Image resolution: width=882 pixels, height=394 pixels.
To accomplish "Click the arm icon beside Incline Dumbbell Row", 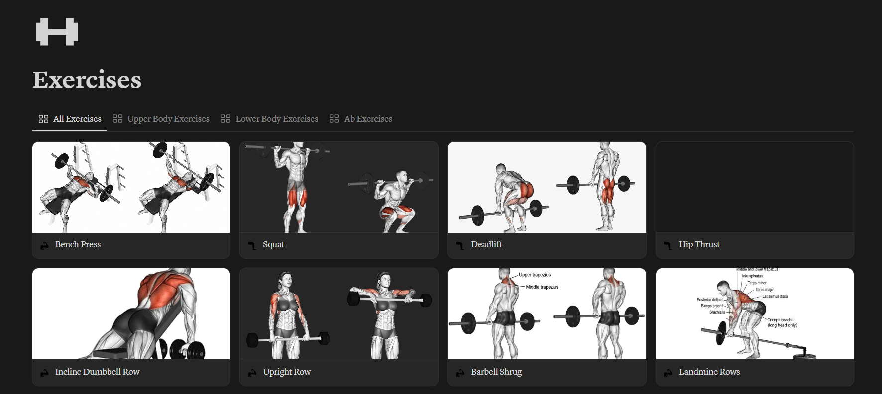I will [x=44, y=372].
